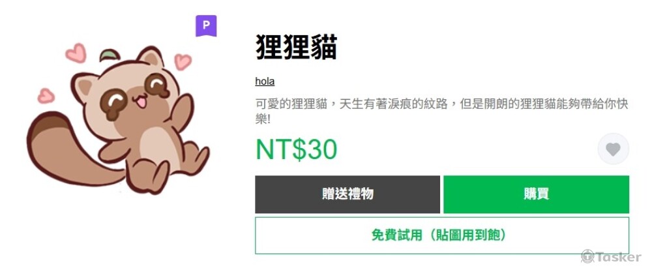Start 免費試用（貼圖用到飽）free trial

[442, 235]
